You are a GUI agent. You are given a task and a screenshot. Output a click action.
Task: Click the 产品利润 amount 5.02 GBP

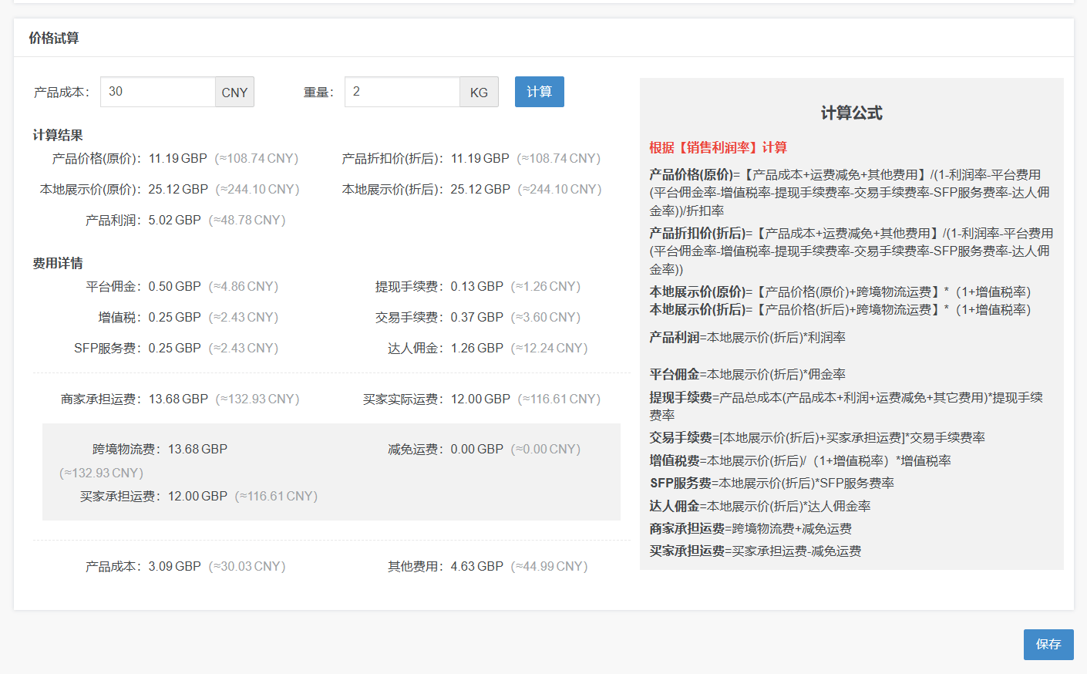click(x=174, y=220)
